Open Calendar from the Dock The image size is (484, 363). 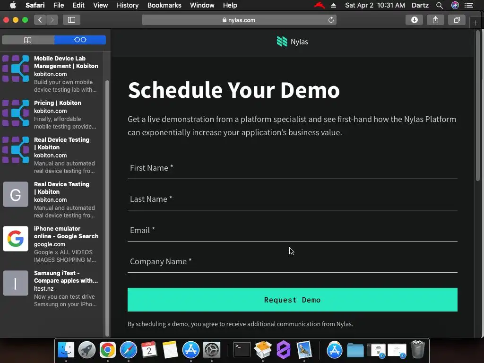coord(149,350)
